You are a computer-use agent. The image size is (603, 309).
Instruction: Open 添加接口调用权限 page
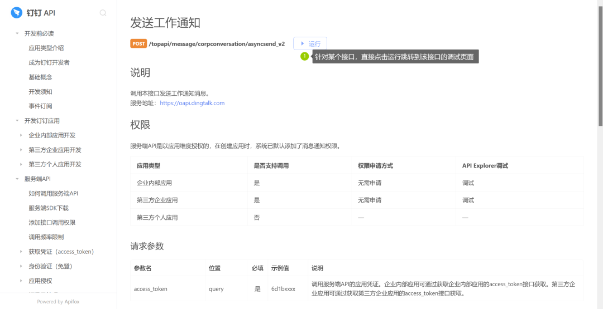coord(52,223)
